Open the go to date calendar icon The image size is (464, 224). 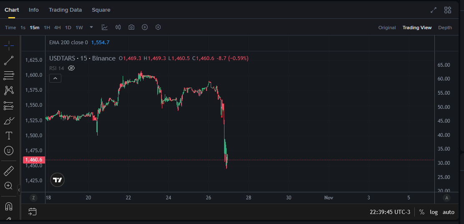coord(32,211)
